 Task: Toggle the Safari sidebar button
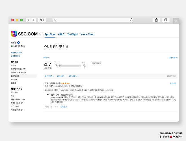(x=42, y=20)
